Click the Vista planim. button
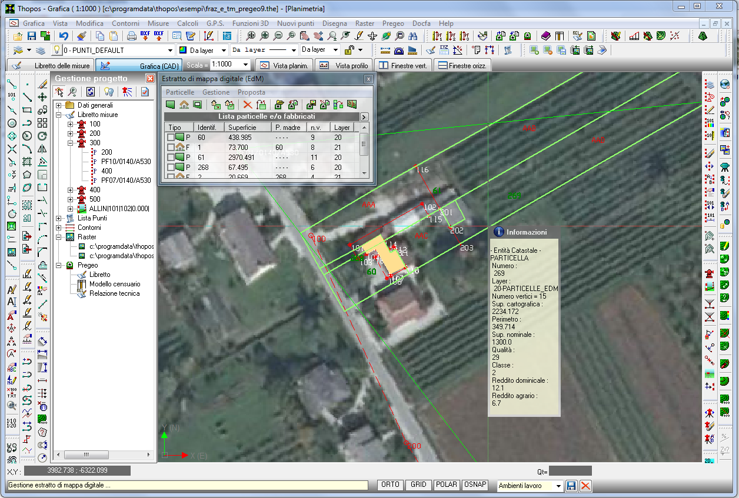This screenshot has height=498, width=739. tap(284, 65)
